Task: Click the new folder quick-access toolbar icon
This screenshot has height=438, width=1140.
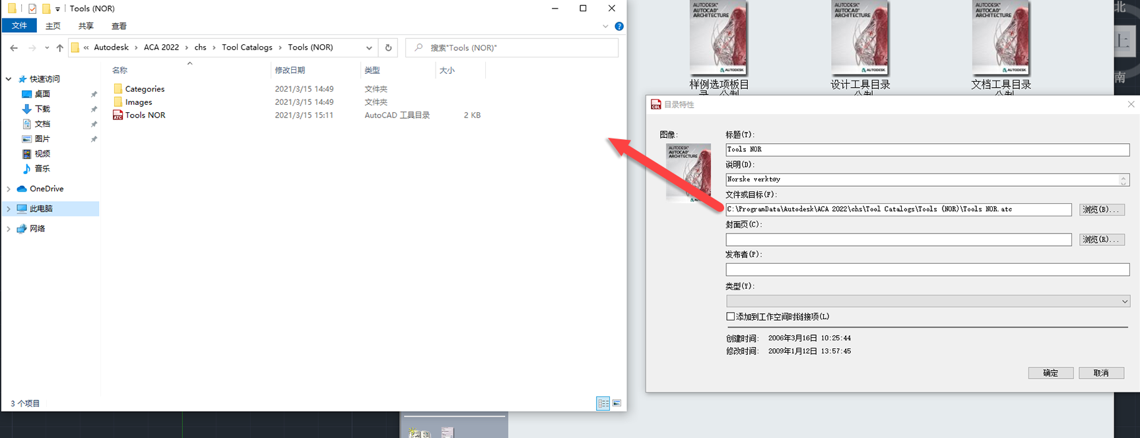Action: click(46, 9)
